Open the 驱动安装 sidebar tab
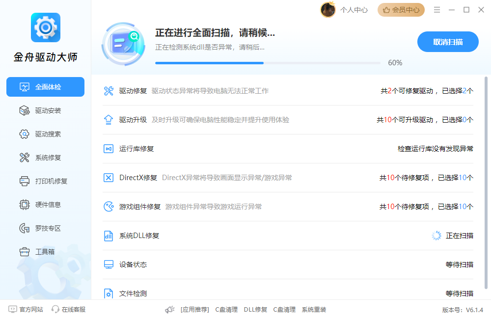 (x=45, y=110)
